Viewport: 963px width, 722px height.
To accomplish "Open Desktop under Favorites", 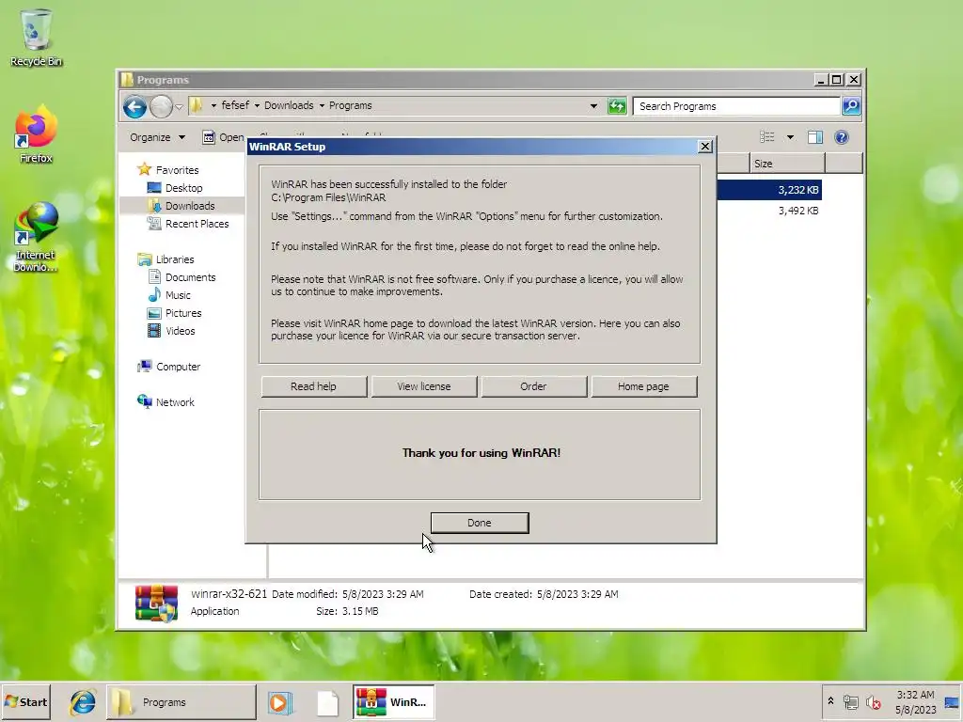I will click(x=175, y=188).
